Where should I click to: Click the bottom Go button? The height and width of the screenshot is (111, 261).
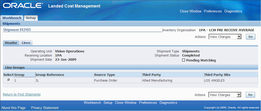point(250,94)
